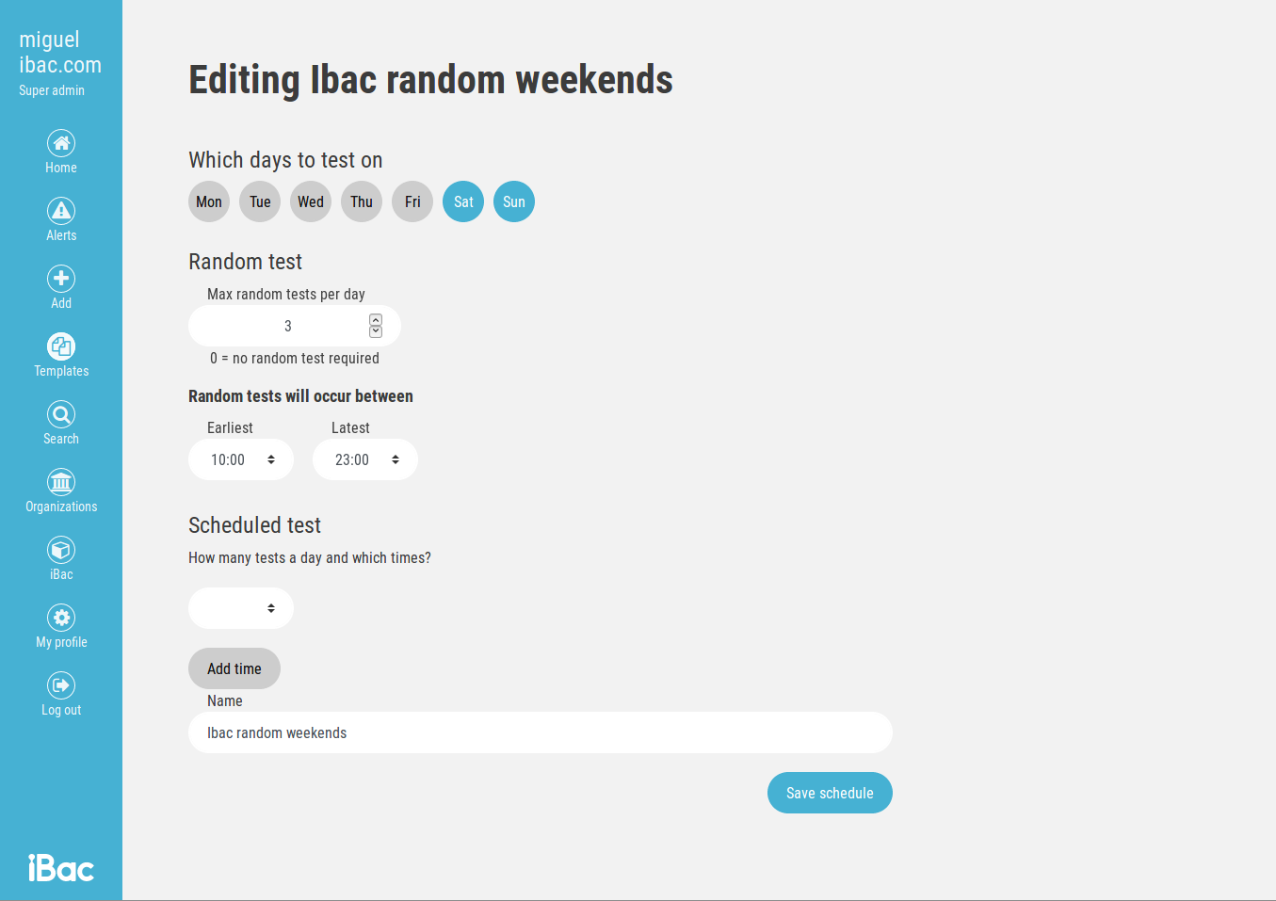Open the Alerts warning icon
The image size is (1276, 901).
tap(61, 211)
